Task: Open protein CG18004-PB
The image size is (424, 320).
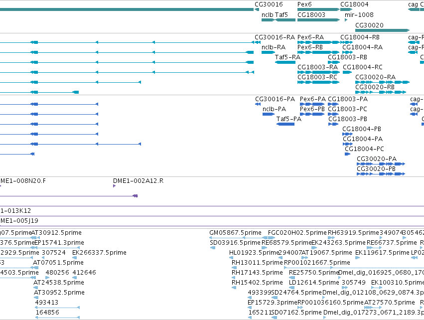Action: point(362,129)
